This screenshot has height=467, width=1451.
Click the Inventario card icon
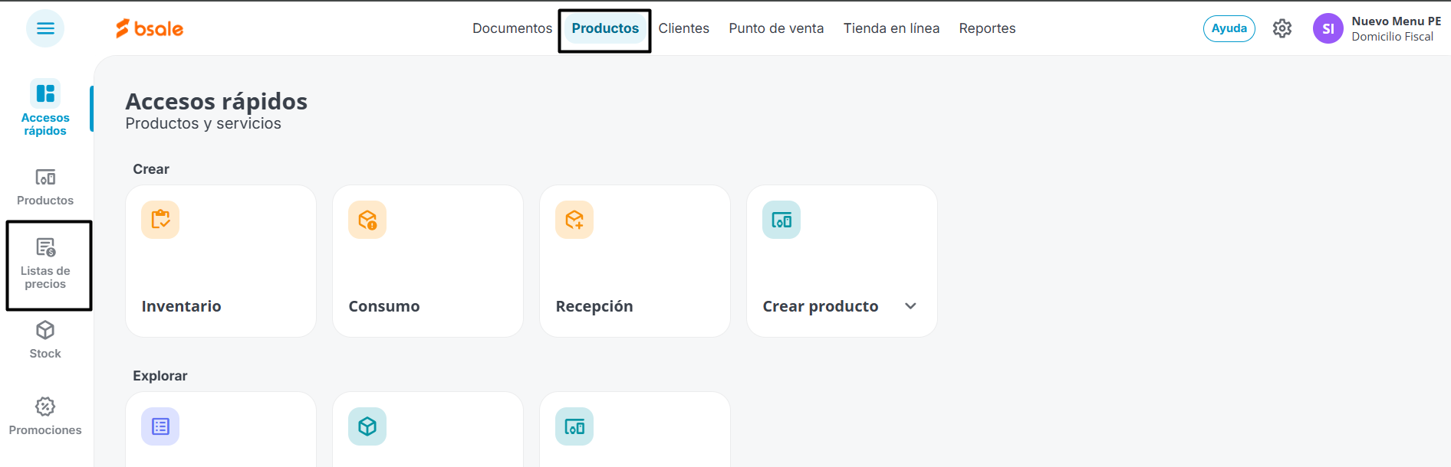point(160,220)
